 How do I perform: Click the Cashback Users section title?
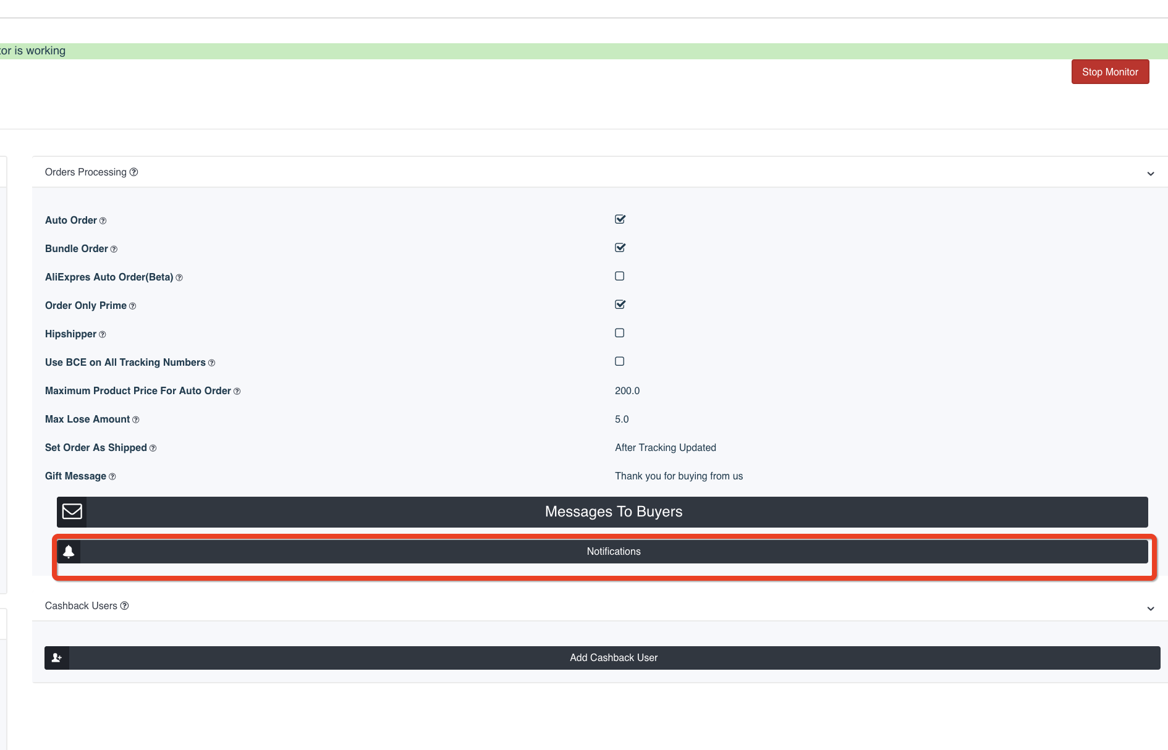click(81, 606)
